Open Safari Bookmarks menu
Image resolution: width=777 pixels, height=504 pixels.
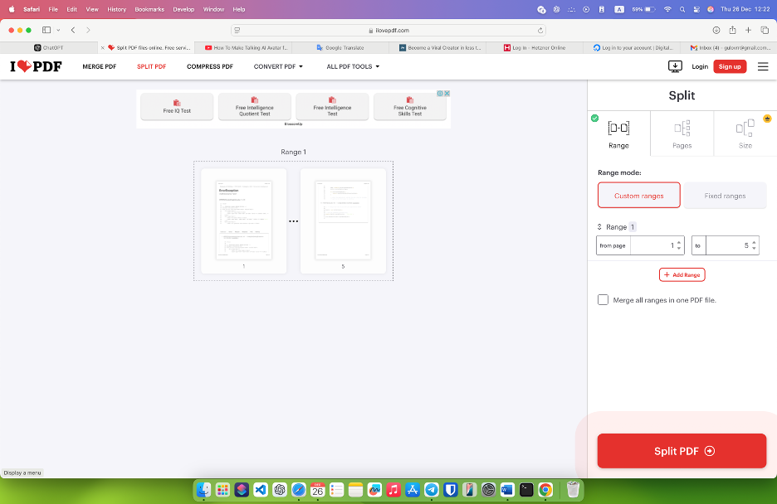tap(149, 9)
